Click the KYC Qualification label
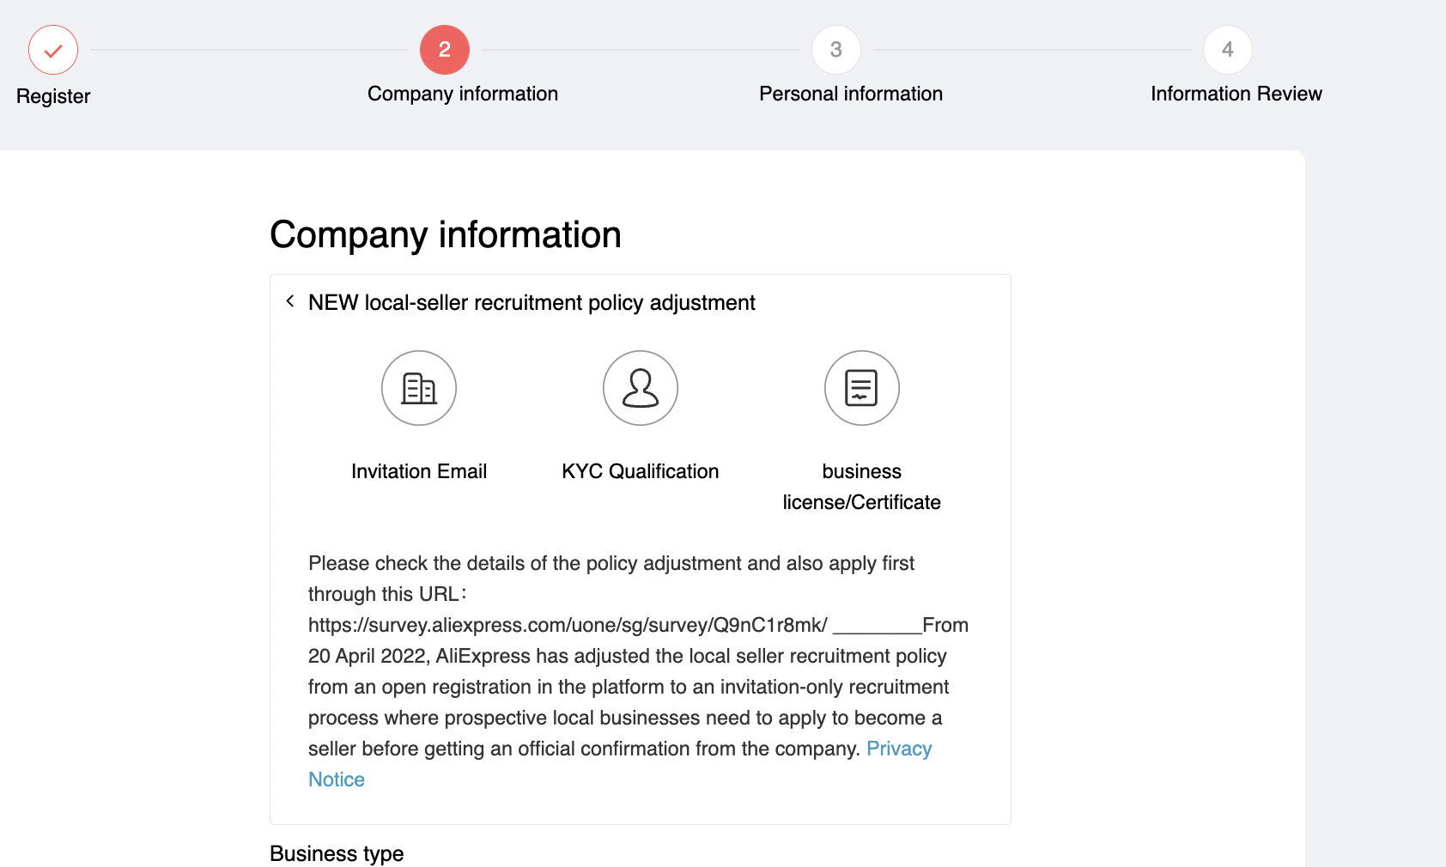Image resolution: width=1446 pixels, height=867 pixels. (x=641, y=471)
